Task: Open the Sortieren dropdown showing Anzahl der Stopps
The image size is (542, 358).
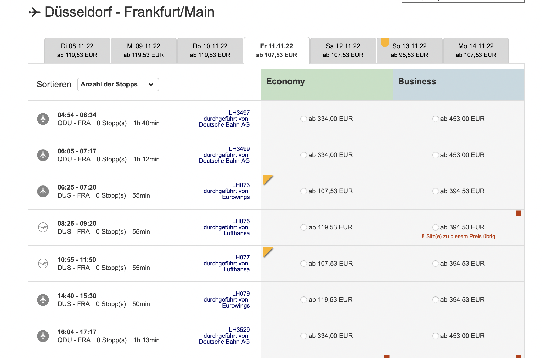Action: click(x=118, y=85)
